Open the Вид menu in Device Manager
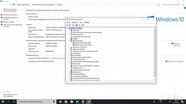The image size is (186, 104). (81, 22)
